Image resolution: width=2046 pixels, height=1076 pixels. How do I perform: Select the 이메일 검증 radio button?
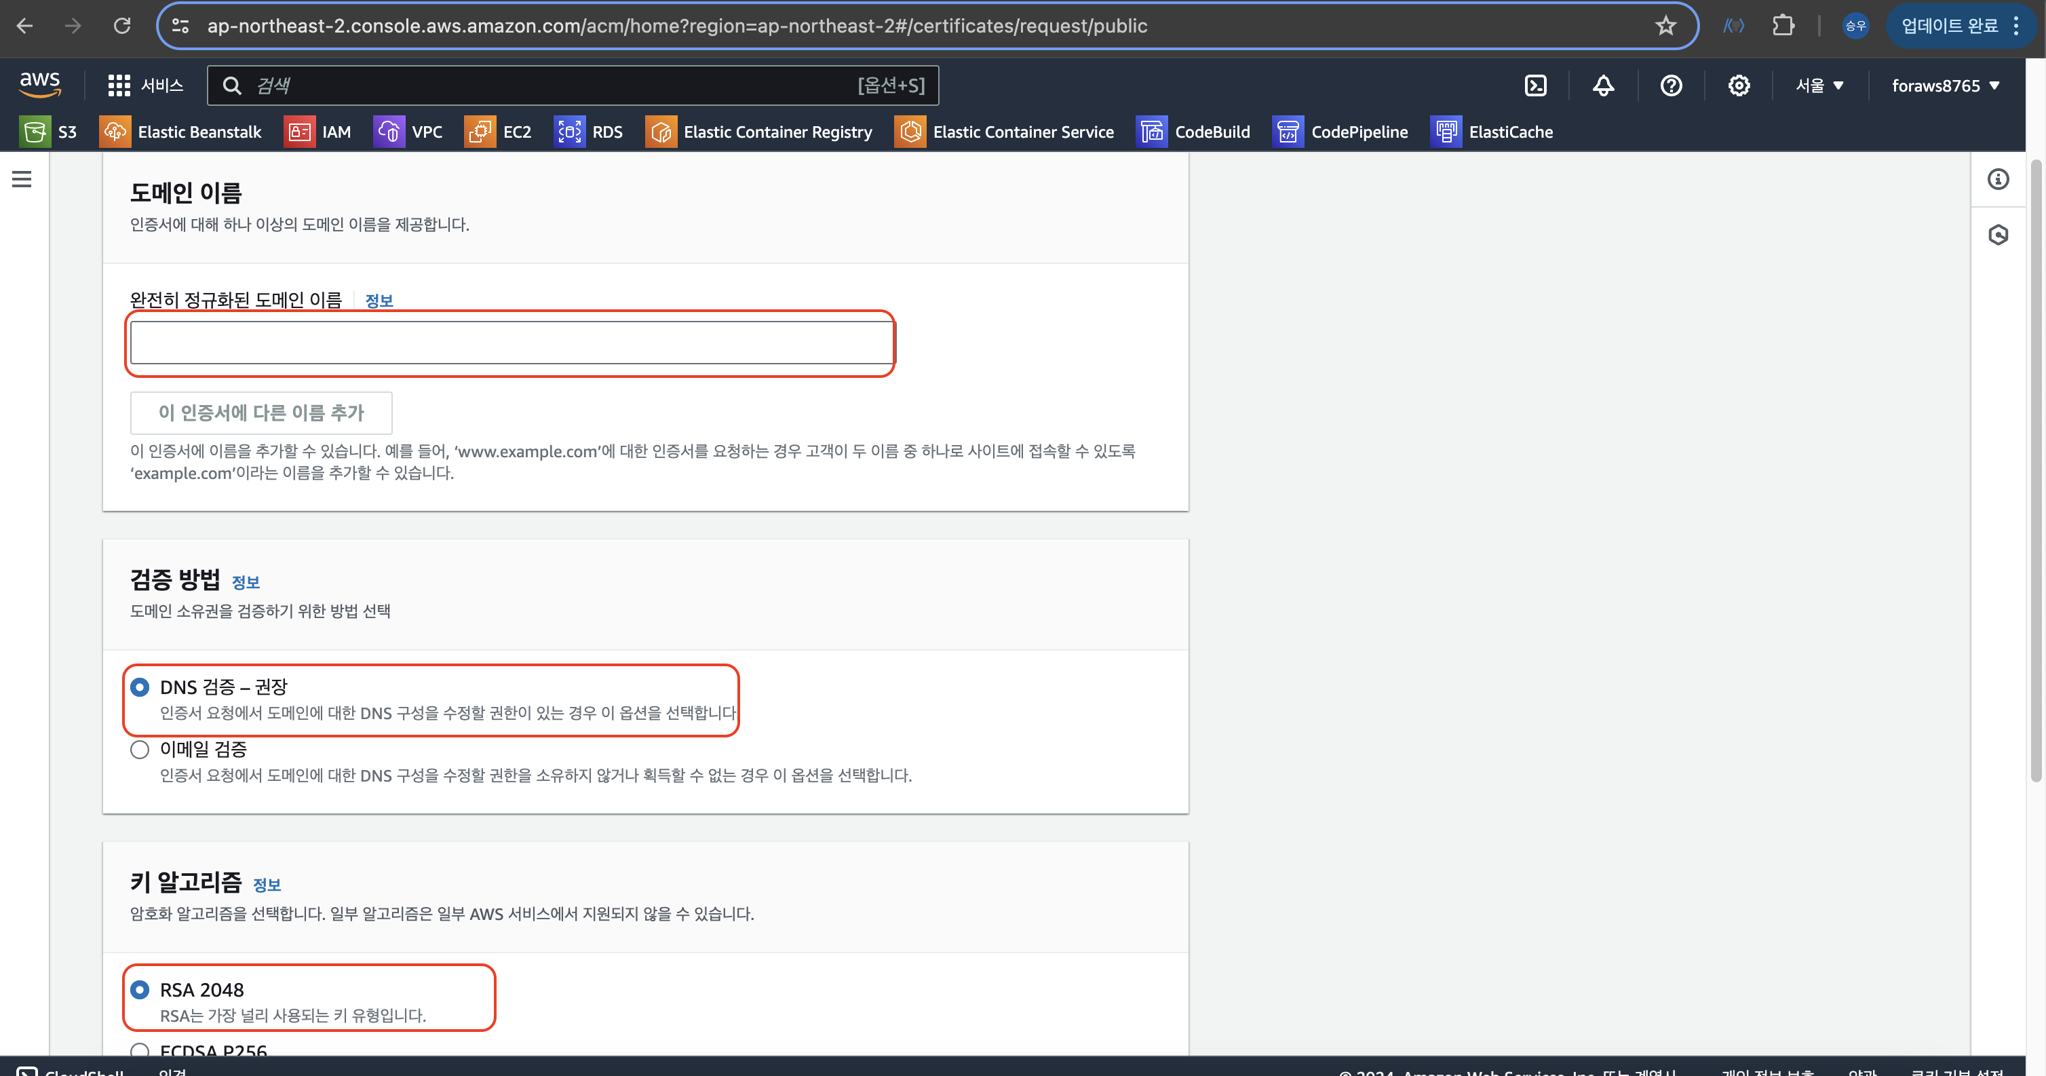point(140,750)
